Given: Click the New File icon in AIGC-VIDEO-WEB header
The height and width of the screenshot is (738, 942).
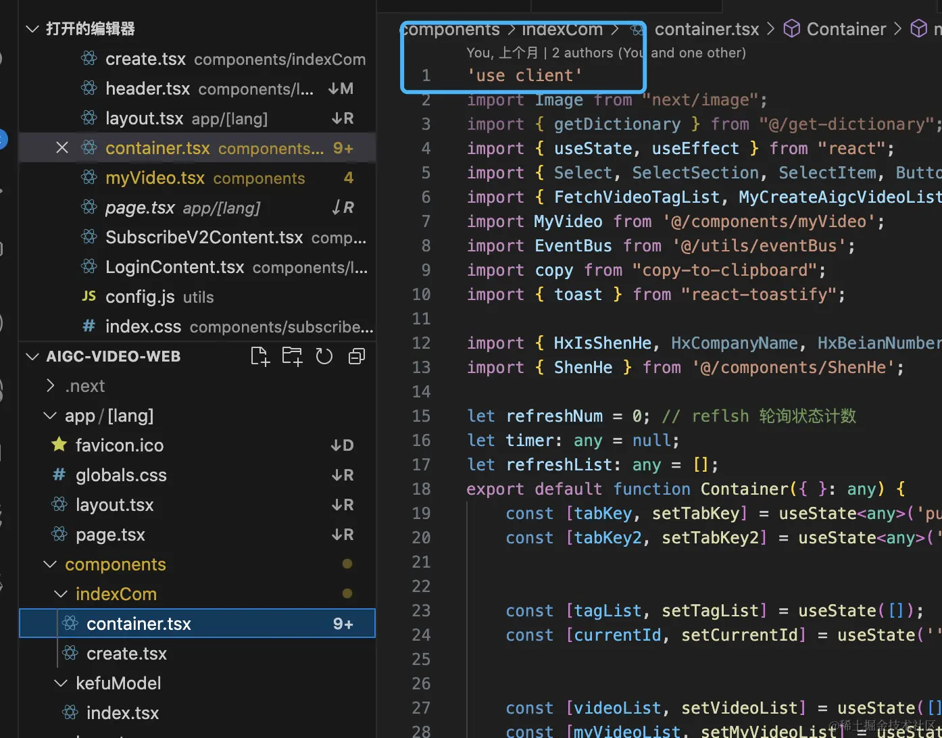Looking at the screenshot, I should [260, 356].
